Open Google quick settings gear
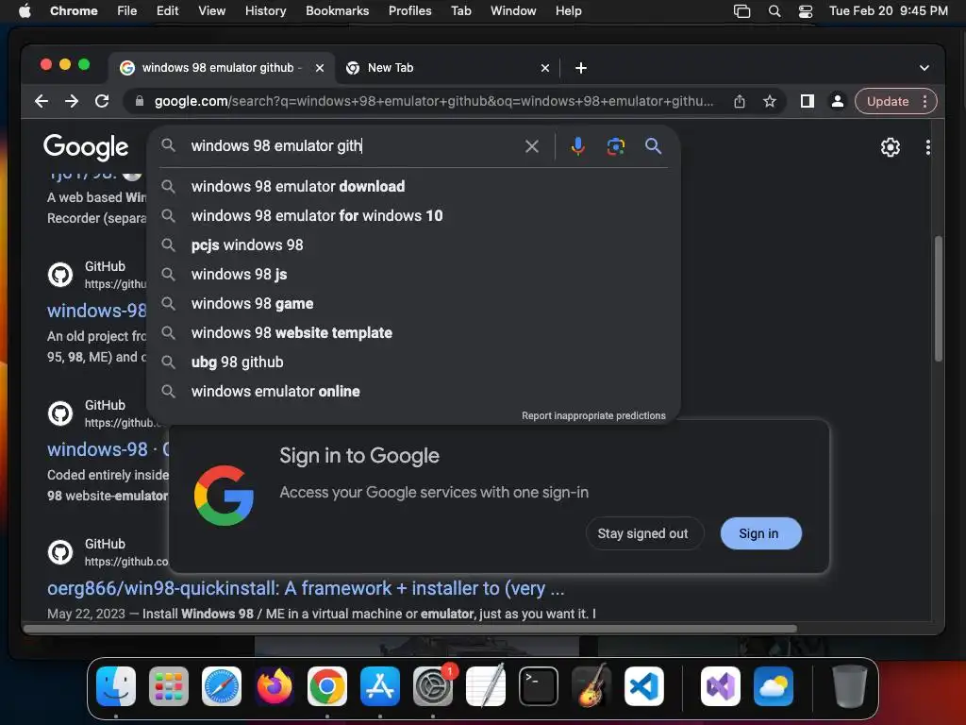The image size is (966, 725). pos(891,146)
